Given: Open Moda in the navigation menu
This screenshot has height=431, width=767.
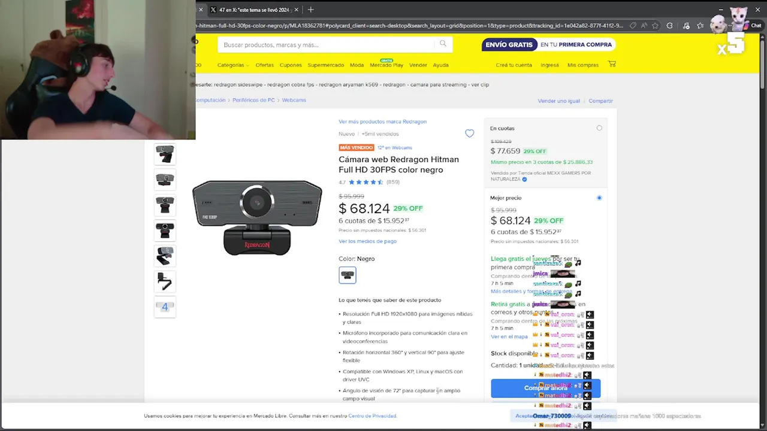Looking at the screenshot, I should point(357,65).
